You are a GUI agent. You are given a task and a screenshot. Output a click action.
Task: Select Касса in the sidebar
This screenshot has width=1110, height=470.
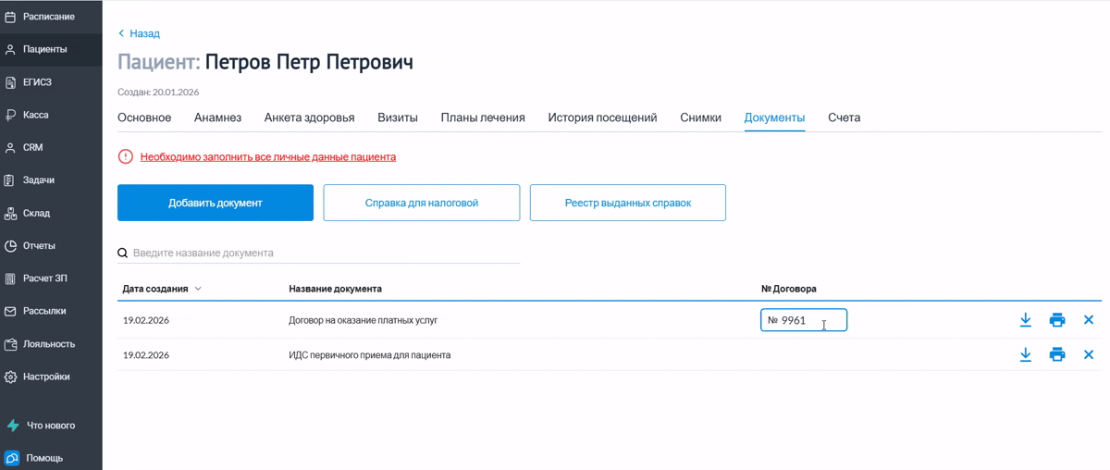[x=36, y=115]
